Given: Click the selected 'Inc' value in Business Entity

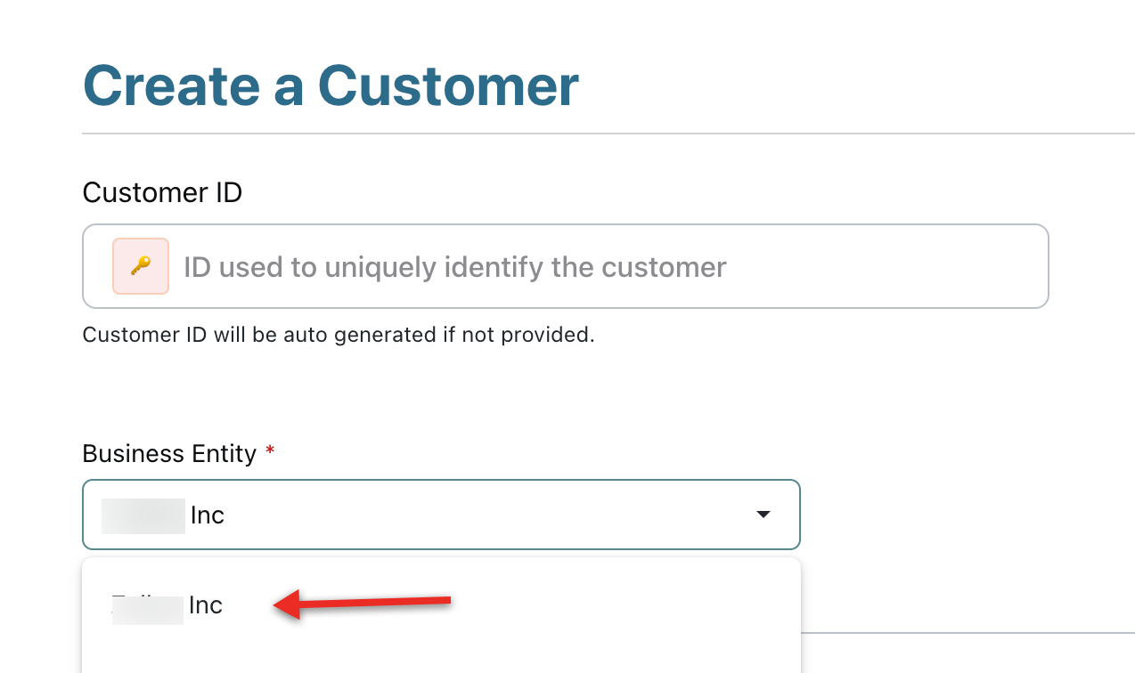Looking at the screenshot, I should 207,515.
